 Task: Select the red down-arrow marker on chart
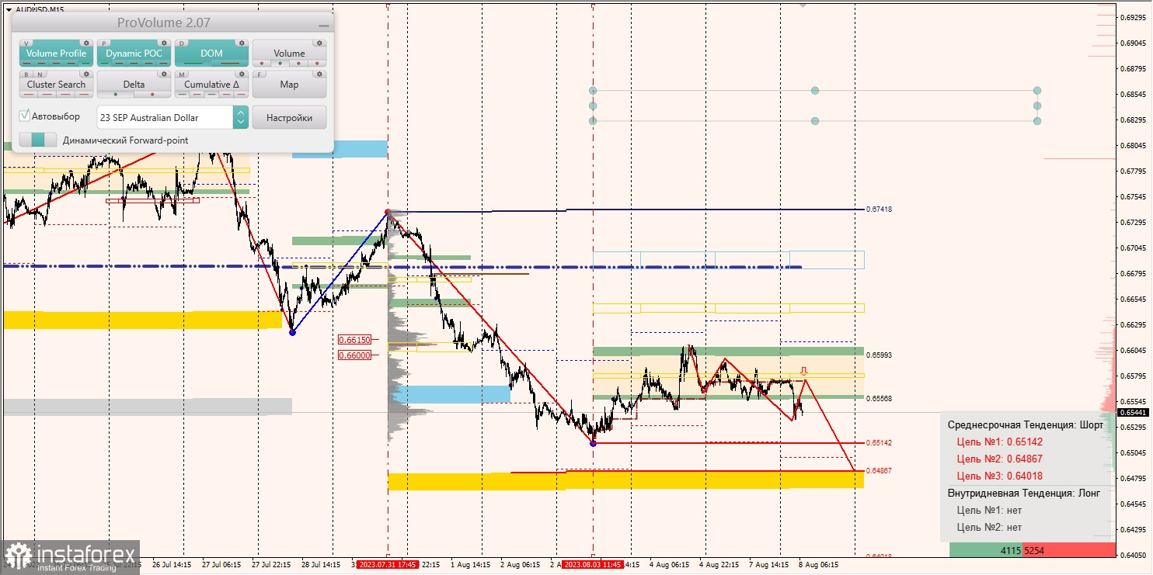coord(804,372)
